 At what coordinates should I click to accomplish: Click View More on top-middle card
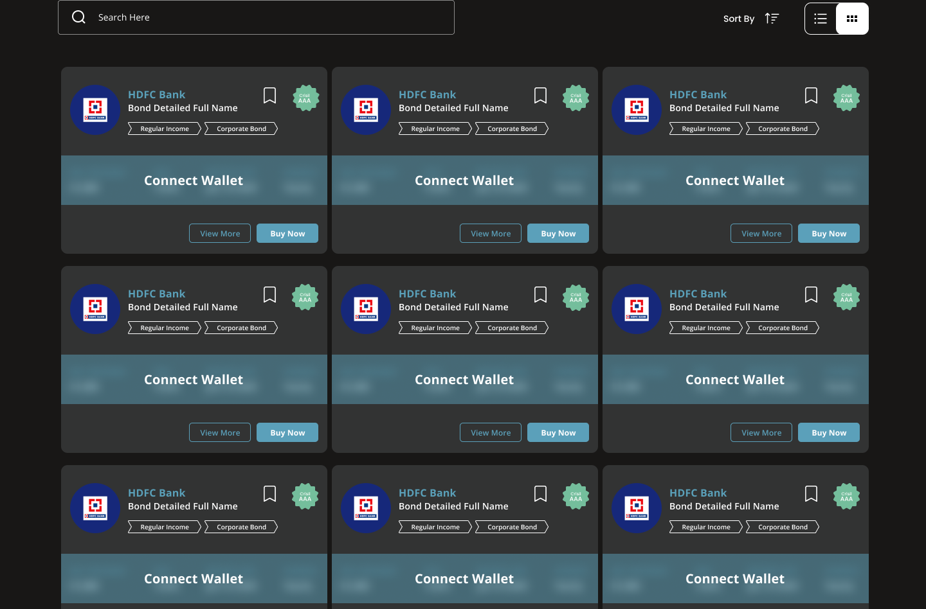click(491, 233)
